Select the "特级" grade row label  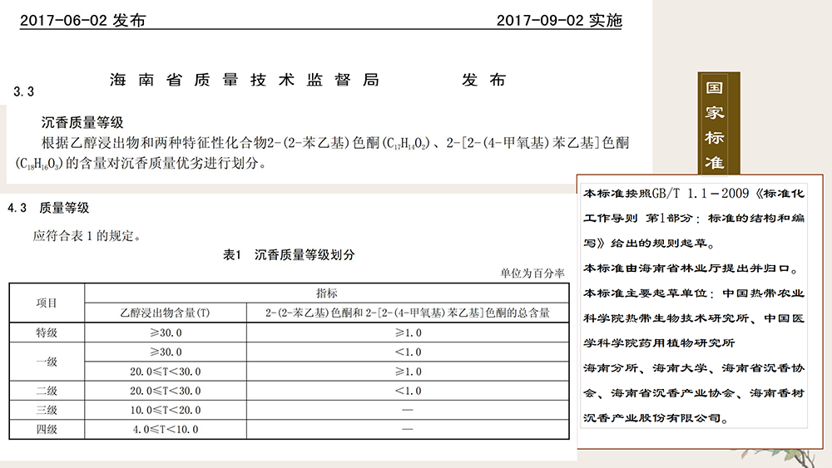coord(47,333)
